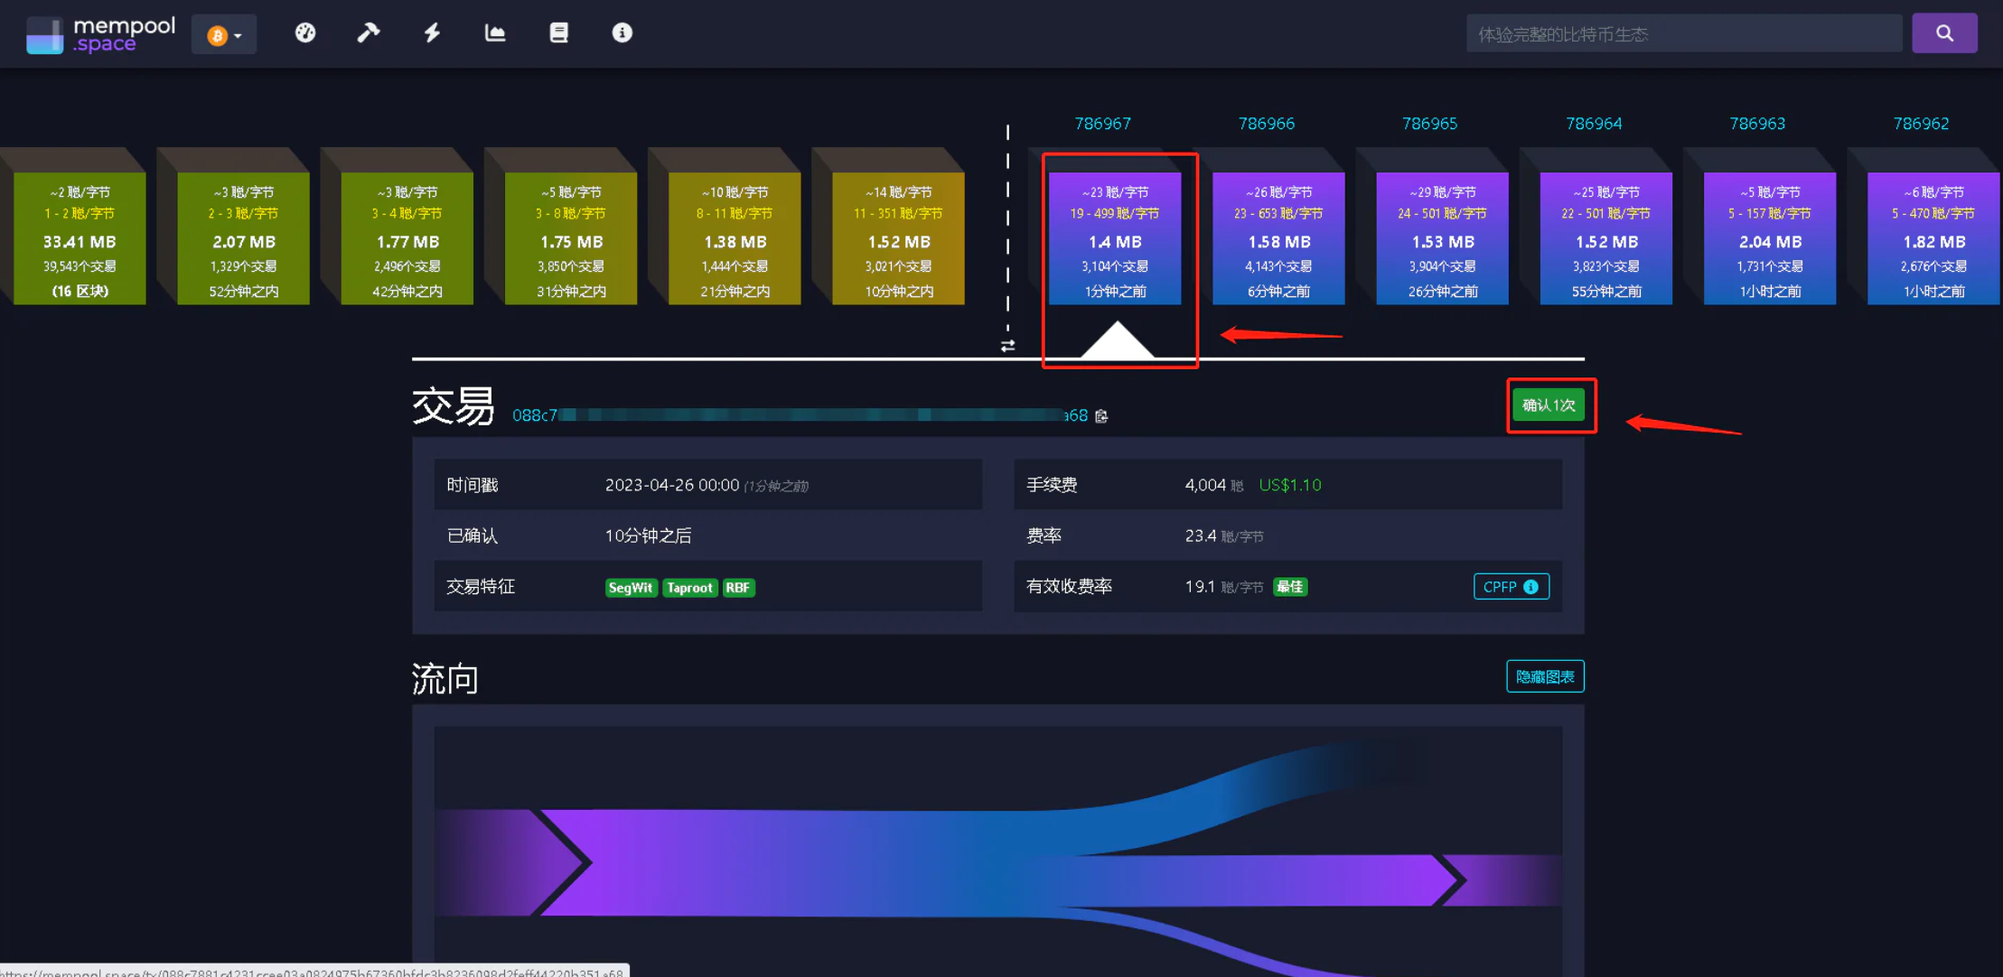This screenshot has height=977, width=2003.
Task: Click the mempool.space logo
Action: [100, 34]
